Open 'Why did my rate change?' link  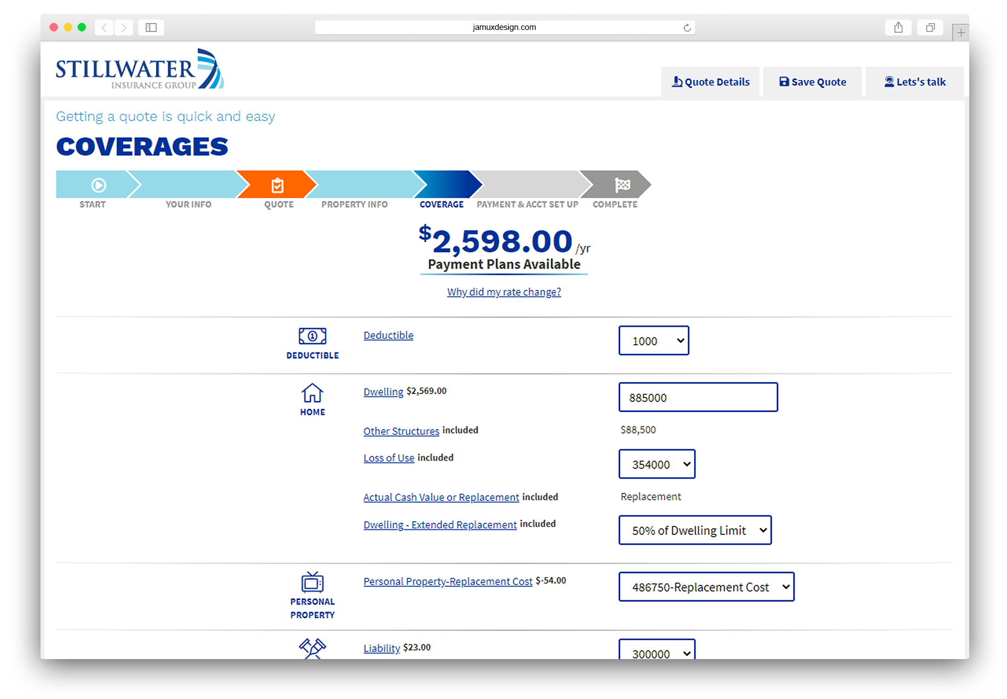coord(504,292)
